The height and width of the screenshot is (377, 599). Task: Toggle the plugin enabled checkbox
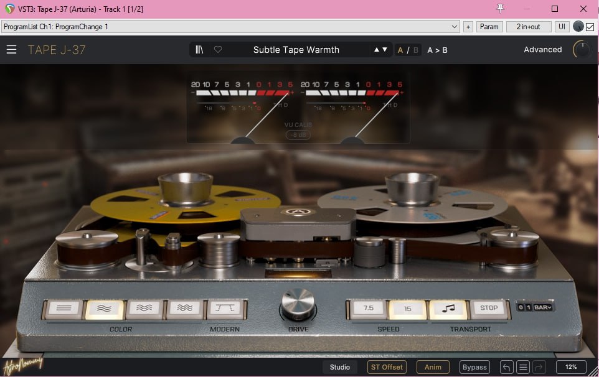click(590, 27)
